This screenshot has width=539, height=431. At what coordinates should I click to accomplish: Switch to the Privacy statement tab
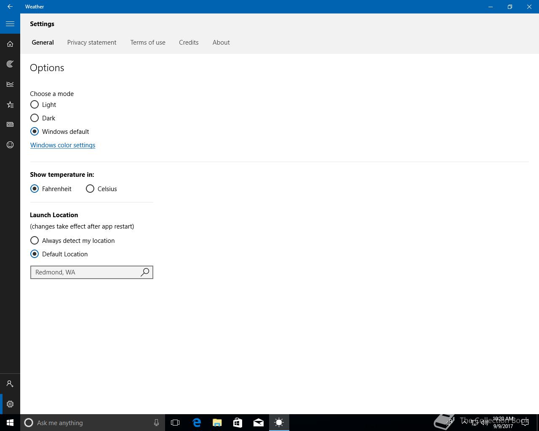point(92,43)
